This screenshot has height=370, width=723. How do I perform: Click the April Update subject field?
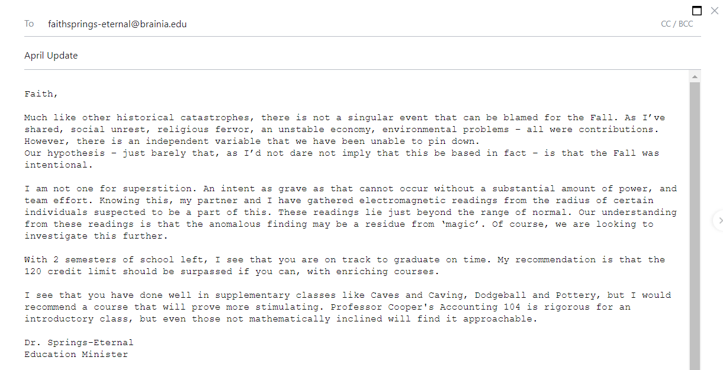click(362, 56)
